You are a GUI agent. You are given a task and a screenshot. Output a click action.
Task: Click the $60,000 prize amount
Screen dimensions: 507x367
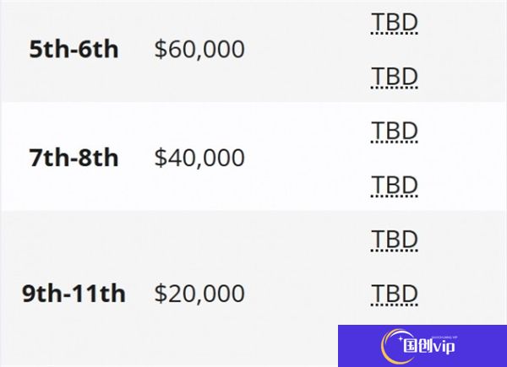pos(199,49)
